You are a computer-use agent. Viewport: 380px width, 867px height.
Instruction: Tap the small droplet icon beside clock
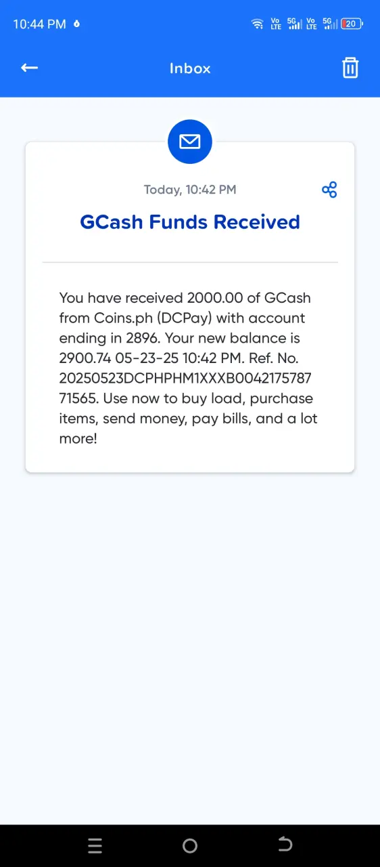(76, 24)
